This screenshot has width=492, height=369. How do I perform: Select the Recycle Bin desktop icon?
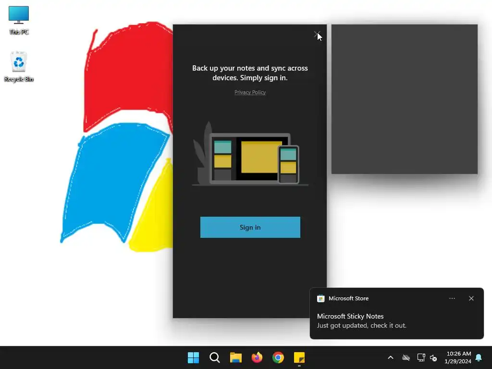click(x=19, y=66)
